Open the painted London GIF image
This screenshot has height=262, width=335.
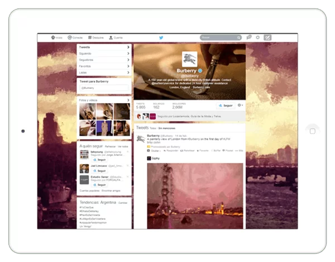pos(195,196)
